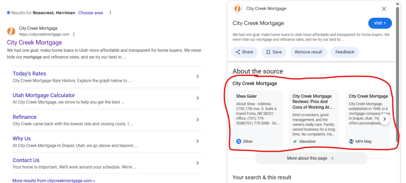Click More about this page button
The width and height of the screenshot is (406, 183).
(x=311, y=158)
